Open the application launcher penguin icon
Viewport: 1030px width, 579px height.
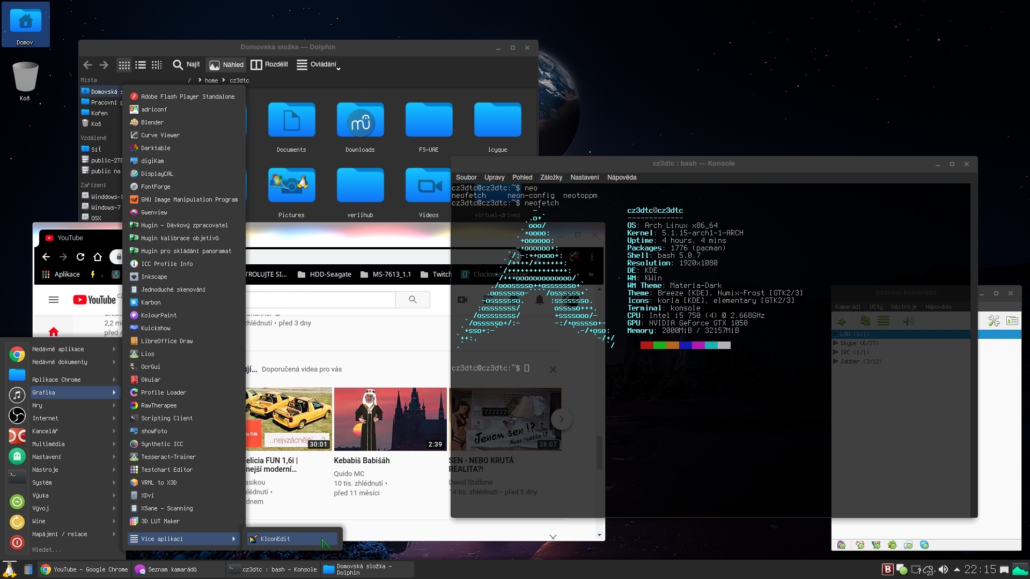tap(10, 569)
